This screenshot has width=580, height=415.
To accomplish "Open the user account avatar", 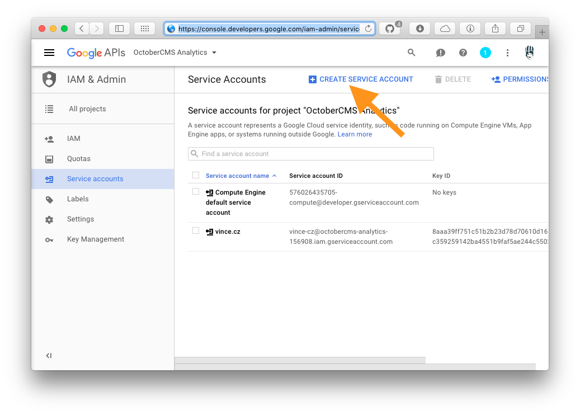I will tap(530, 53).
